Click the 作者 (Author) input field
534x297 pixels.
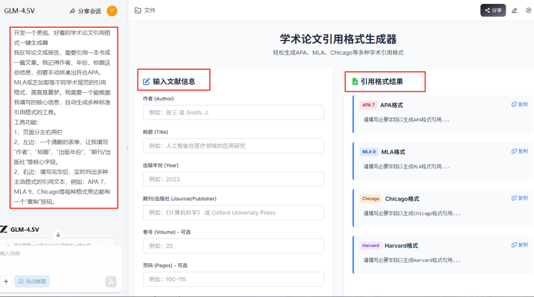point(233,112)
